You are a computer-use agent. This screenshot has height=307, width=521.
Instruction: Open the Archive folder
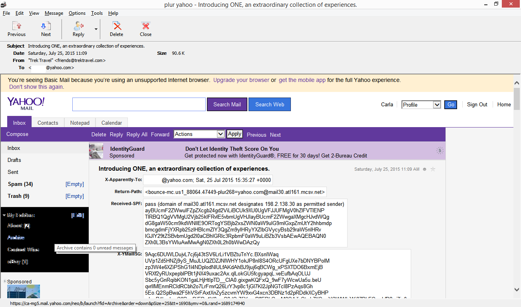point(16,238)
